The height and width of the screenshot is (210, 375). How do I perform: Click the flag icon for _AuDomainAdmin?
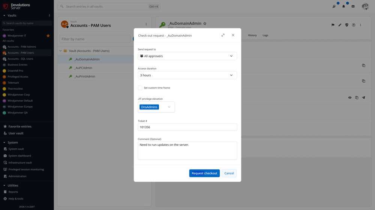(x=333, y=25)
